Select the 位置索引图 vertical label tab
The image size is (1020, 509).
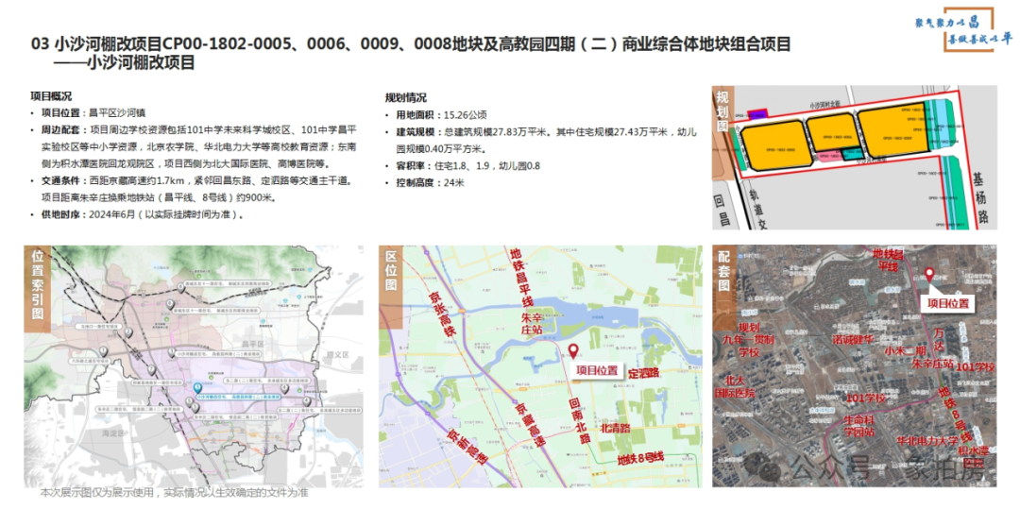click(x=36, y=288)
